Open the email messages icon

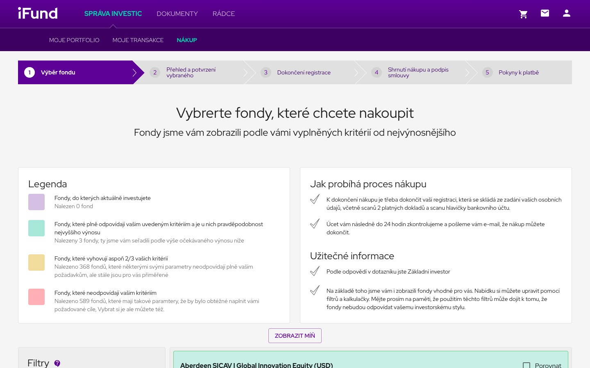[545, 13]
